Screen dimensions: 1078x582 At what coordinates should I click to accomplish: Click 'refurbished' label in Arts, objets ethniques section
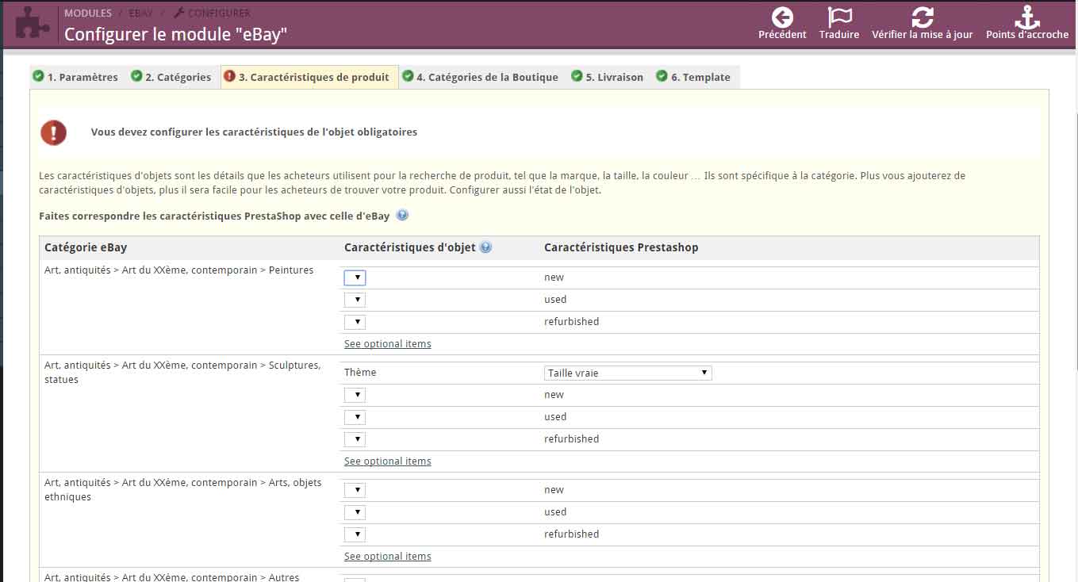point(571,534)
